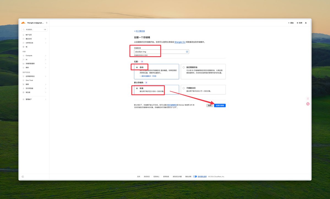Image resolution: width=330 pixels, height=199 pixels.
Task: Select the 自动 location radio button
Action: [137, 67]
